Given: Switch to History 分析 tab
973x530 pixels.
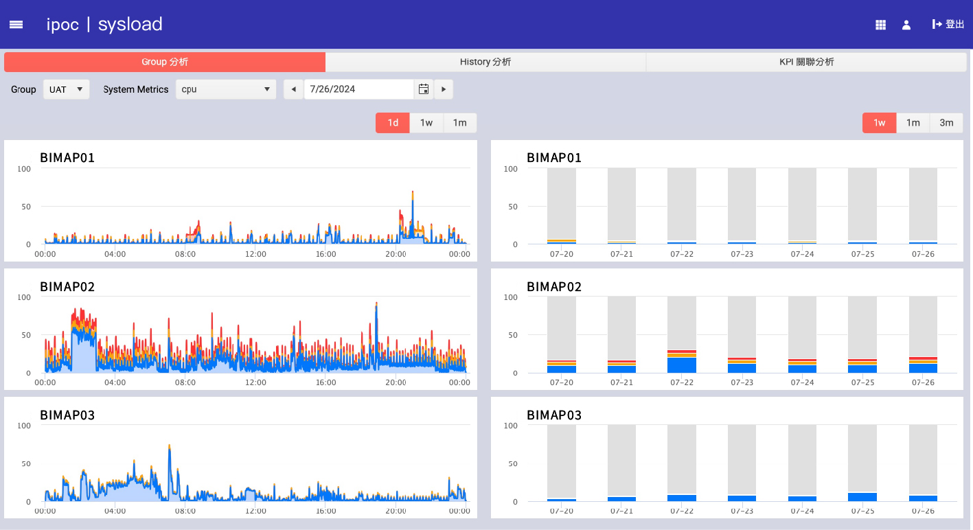Looking at the screenshot, I should click(485, 62).
